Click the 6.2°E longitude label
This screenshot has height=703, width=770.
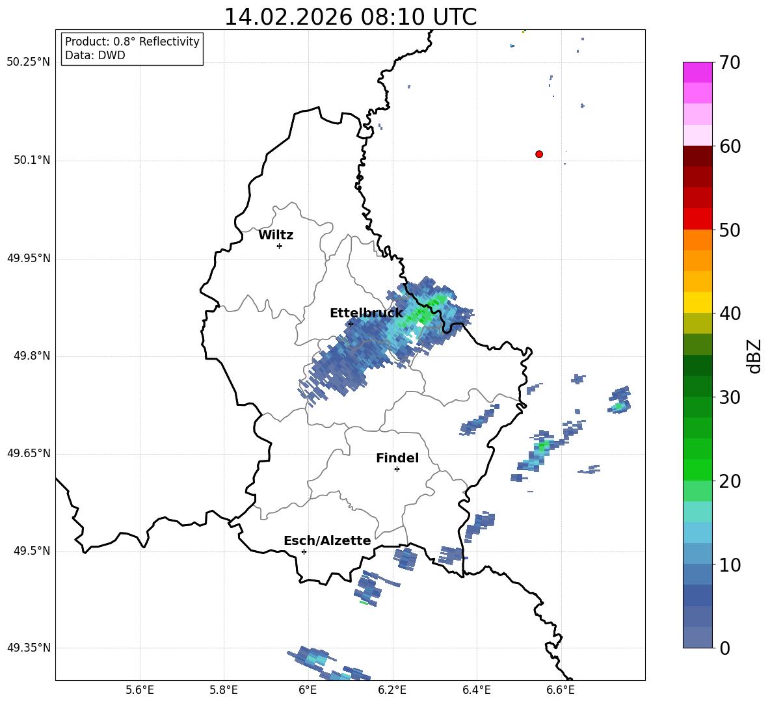[x=392, y=690]
